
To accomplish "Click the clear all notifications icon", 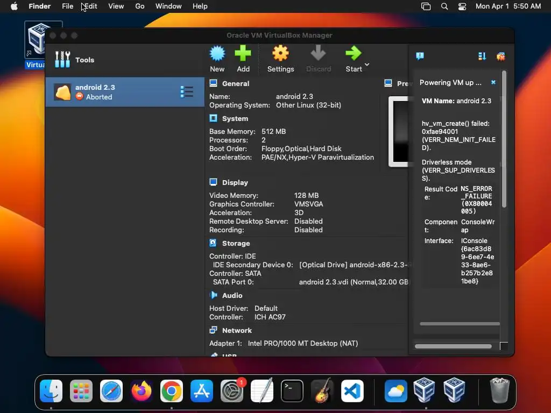I will (501, 56).
